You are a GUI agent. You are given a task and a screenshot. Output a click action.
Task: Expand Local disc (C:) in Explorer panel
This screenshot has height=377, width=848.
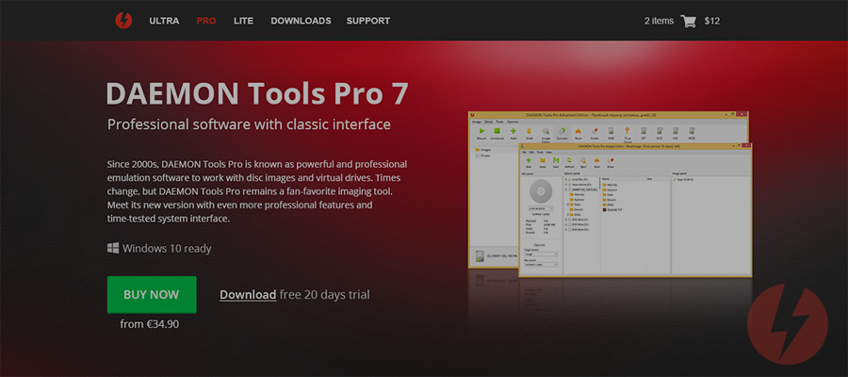pos(566,180)
